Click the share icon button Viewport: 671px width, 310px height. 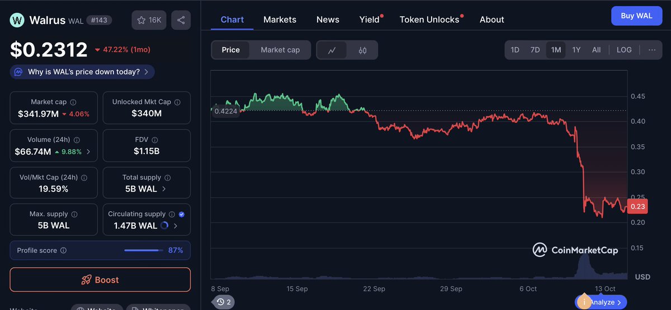tap(181, 20)
